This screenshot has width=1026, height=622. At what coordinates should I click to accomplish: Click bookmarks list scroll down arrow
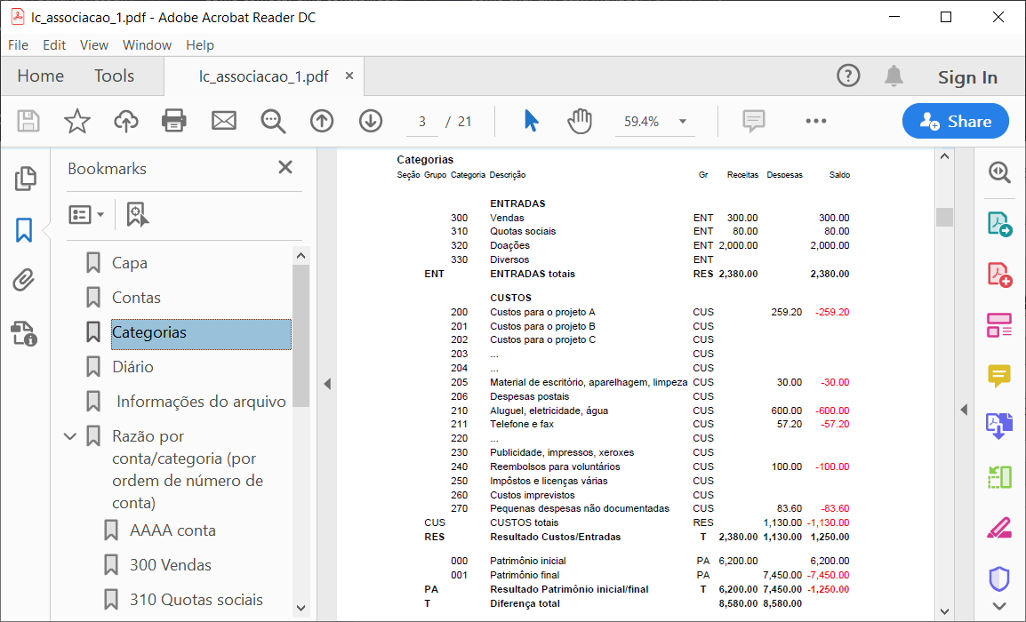pyautogui.click(x=301, y=607)
